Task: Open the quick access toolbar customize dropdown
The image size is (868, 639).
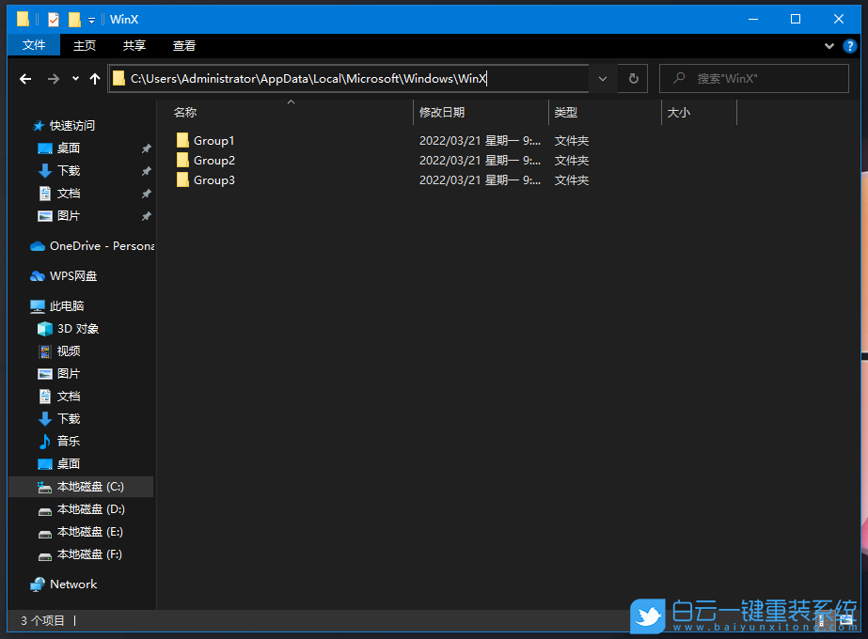Action: pos(91,19)
